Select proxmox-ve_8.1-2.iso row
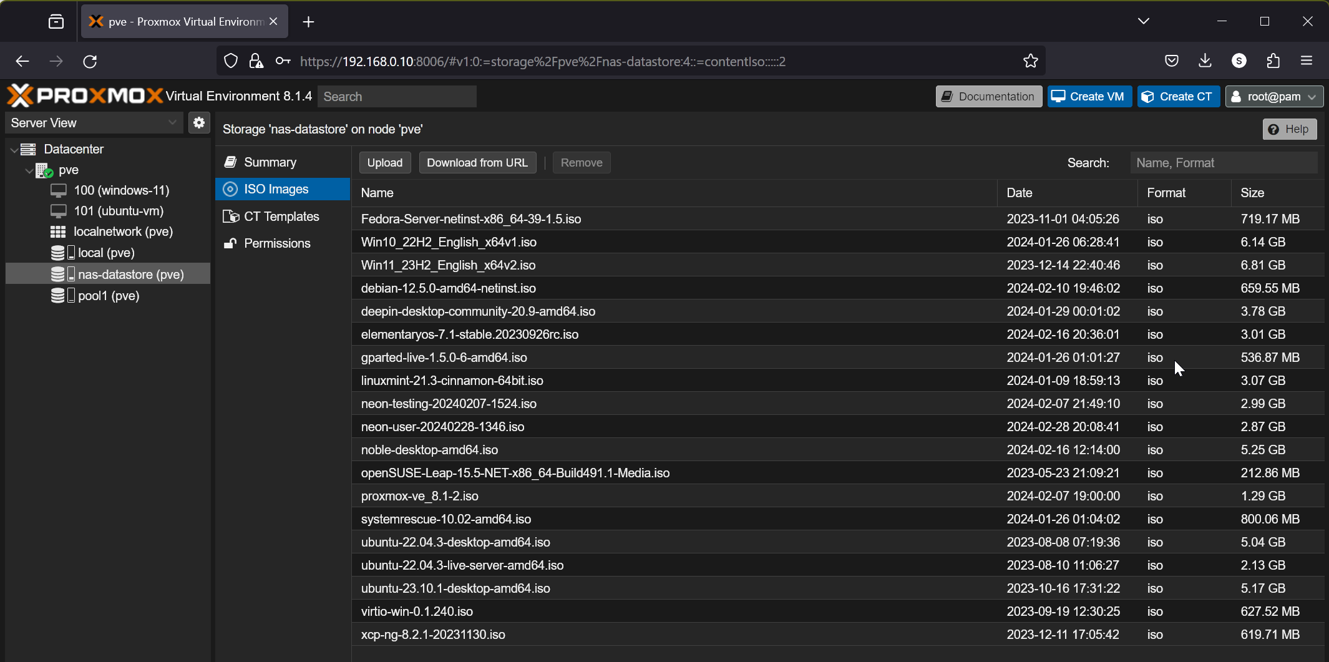Screen dimensions: 1329x662 coord(838,496)
